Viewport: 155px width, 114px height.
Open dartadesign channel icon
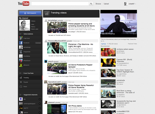21,47
